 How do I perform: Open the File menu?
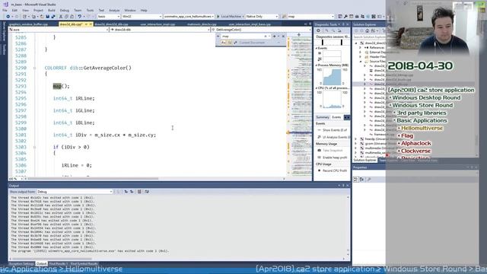(5, 10)
